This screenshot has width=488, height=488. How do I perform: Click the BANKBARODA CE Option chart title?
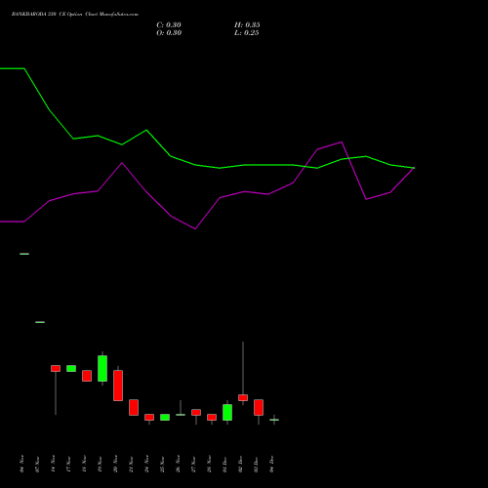pyautogui.click(x=75, y=15)
